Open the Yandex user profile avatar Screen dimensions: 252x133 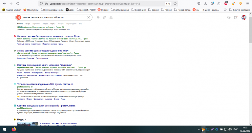point(244,17)
